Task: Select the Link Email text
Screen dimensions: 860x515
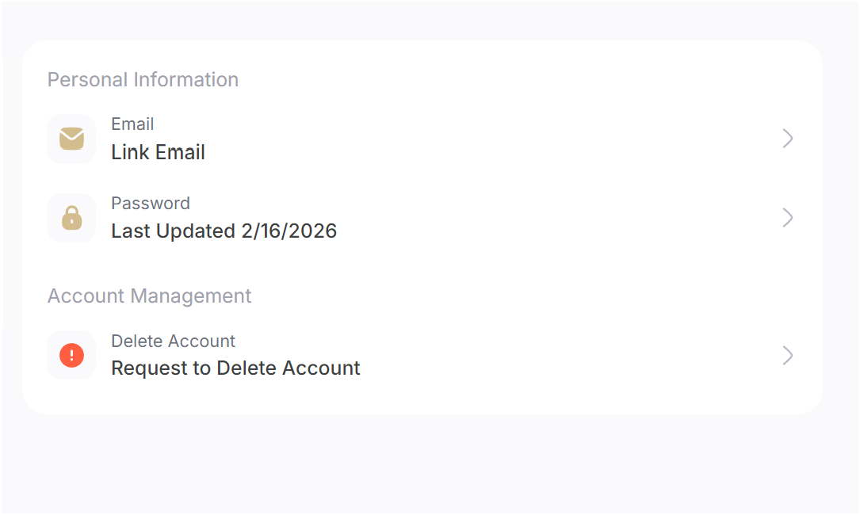Action: coord(158,152)
